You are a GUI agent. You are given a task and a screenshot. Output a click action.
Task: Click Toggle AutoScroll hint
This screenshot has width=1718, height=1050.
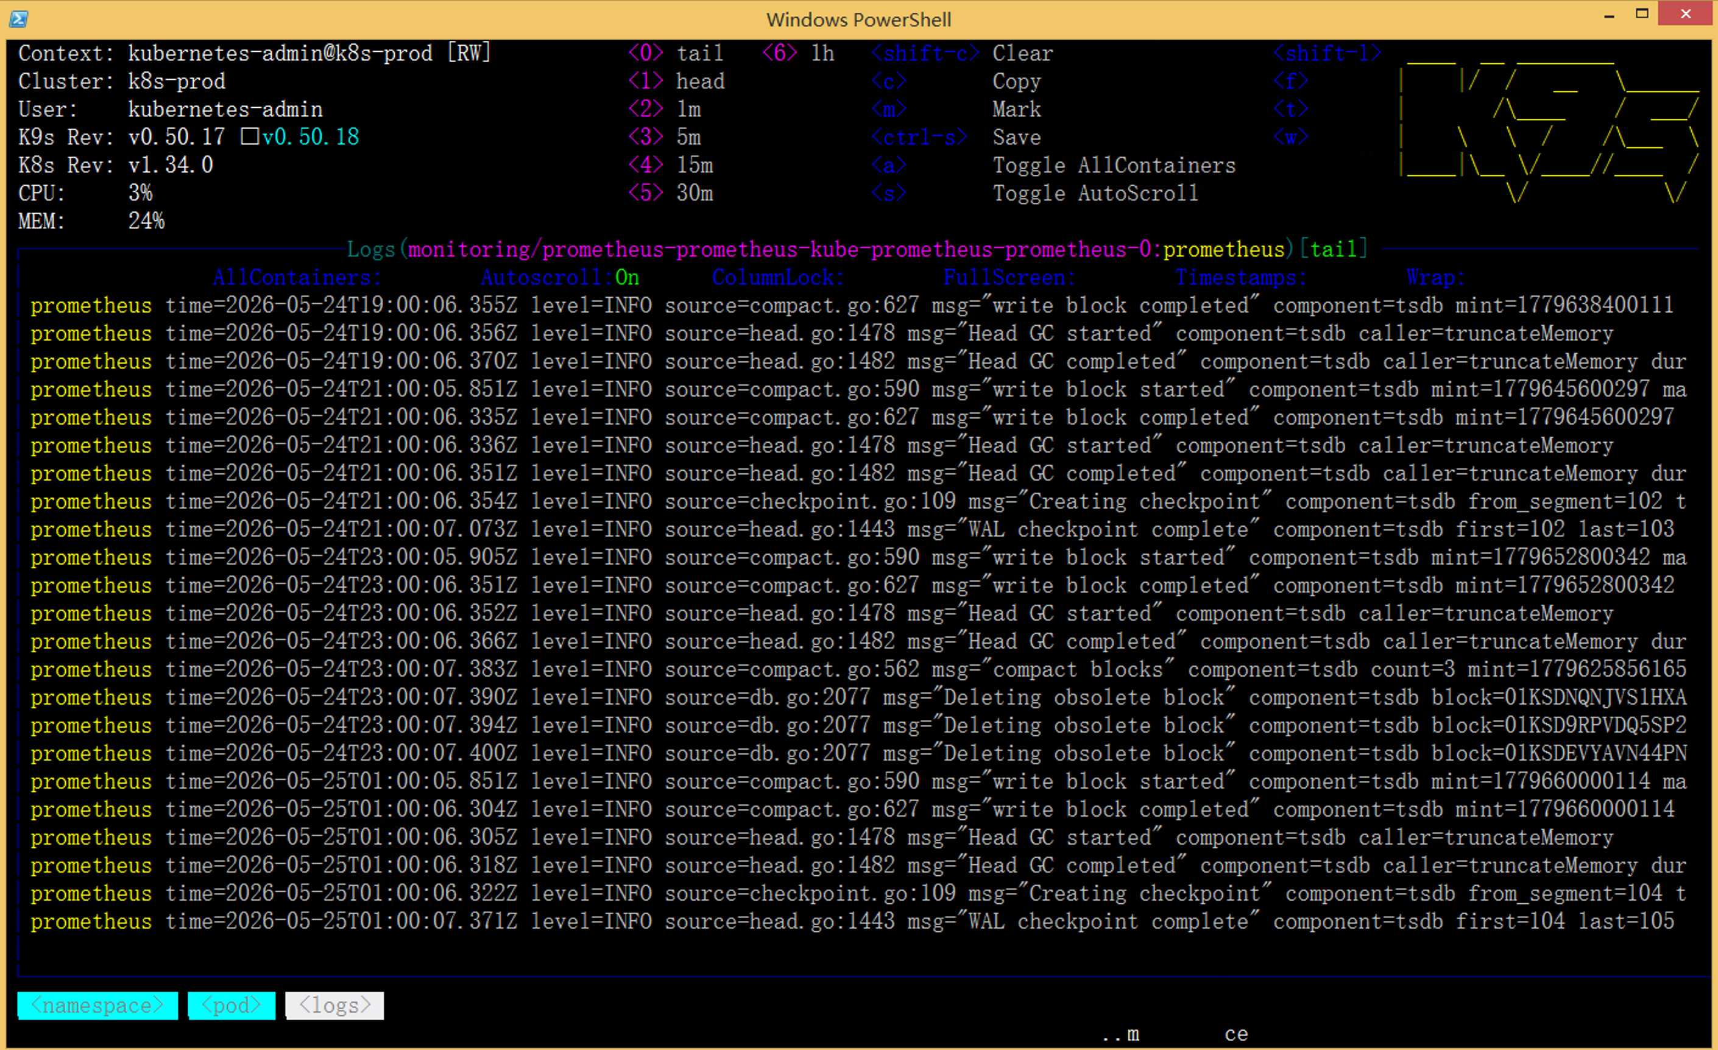coord(1095,193)
